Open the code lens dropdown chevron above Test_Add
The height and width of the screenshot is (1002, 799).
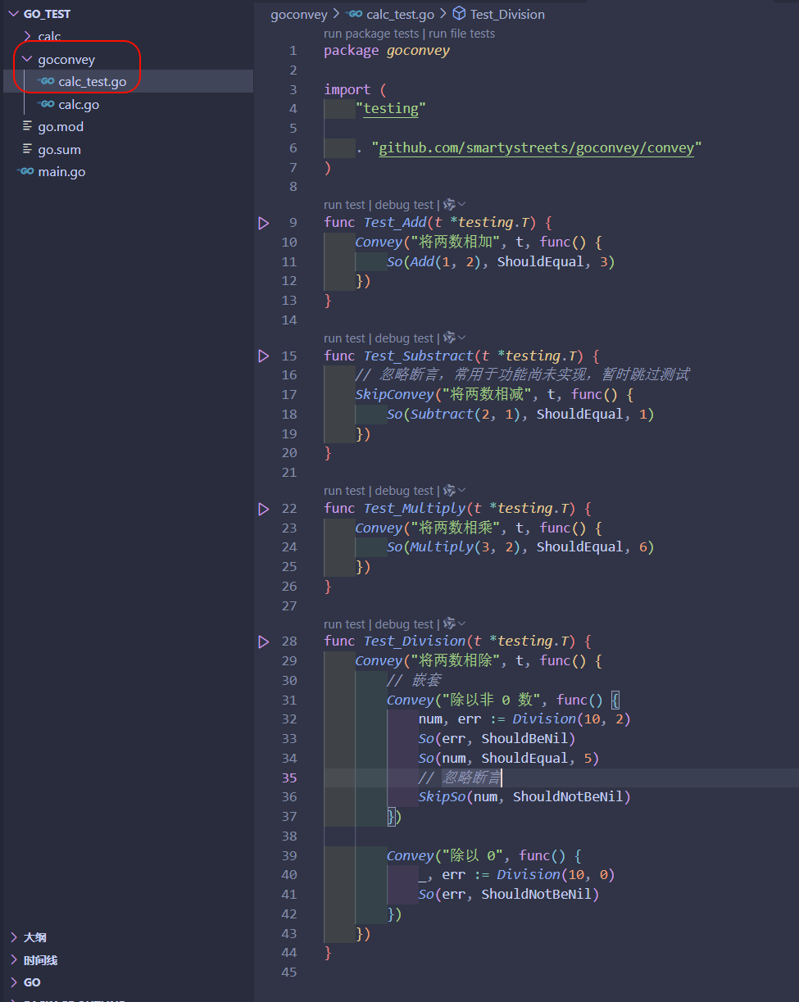[462, 205]
